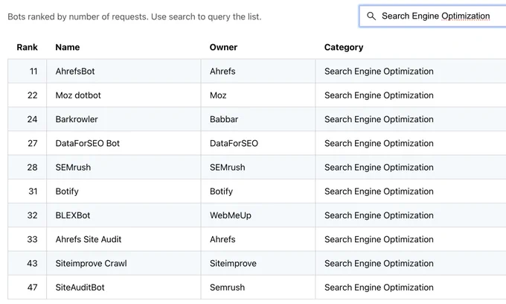The height and width of the screenshot is (304, 506).
Task: Click rank 27 cell
Action: [x=27, y=143]
